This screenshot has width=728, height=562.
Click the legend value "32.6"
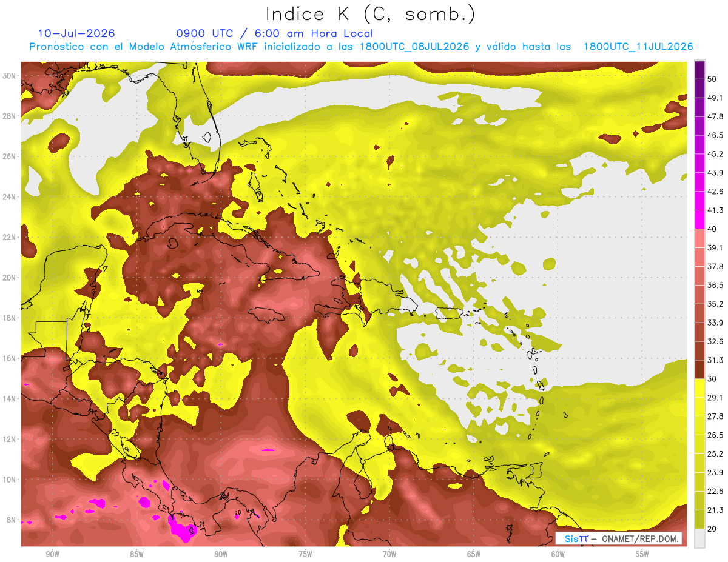pos(715,341)
